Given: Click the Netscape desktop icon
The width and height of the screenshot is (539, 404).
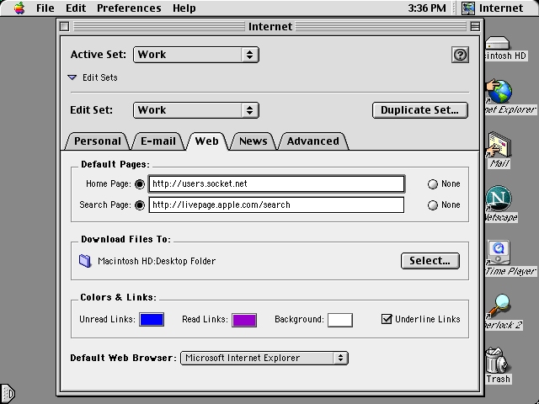Looking at the screenshot, I should 499,199.
